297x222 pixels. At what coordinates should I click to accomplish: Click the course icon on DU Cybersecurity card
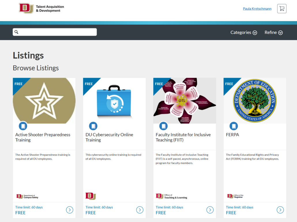tap(93, 126)
